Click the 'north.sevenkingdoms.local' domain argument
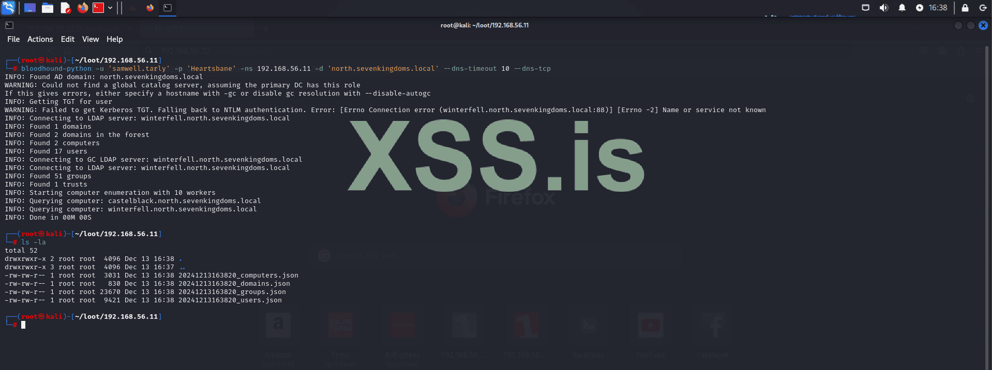This screenshot has height=370, width=992. [383, 69]
